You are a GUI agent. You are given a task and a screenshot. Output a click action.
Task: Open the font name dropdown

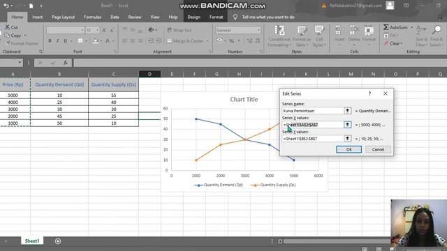(82, 30)
